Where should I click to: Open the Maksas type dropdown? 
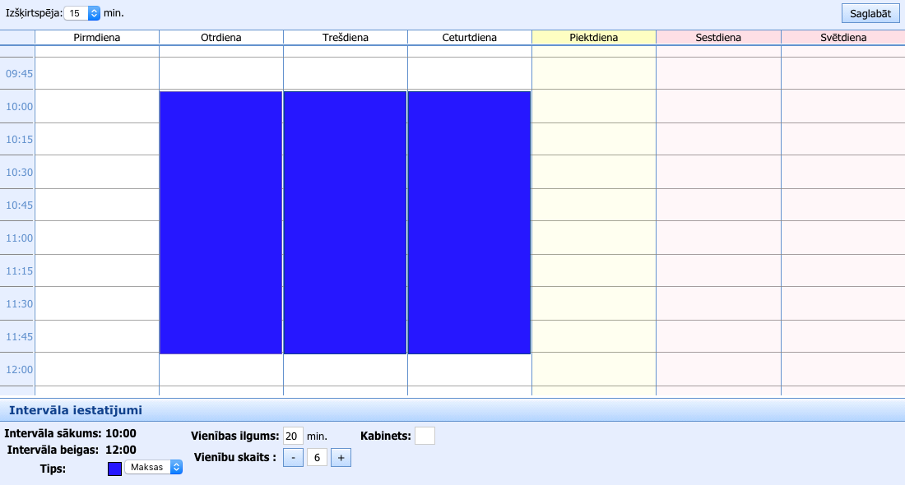click(x=153, y=467)
